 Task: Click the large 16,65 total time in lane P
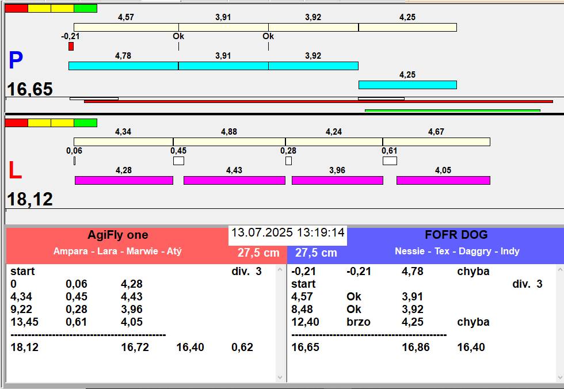pyautogui.click(x=30, y=89)
